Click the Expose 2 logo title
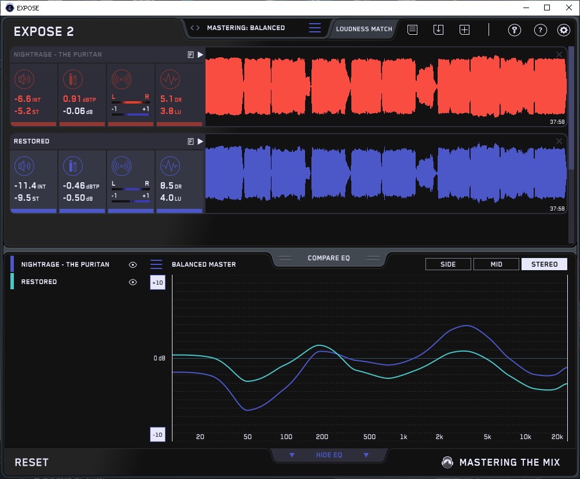The width and height of the screenshot is (580, 479). pyautogui.click(x=43, y=31)
